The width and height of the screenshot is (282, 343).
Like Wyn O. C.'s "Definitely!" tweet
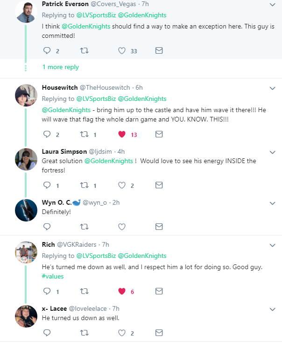(122, 227)
